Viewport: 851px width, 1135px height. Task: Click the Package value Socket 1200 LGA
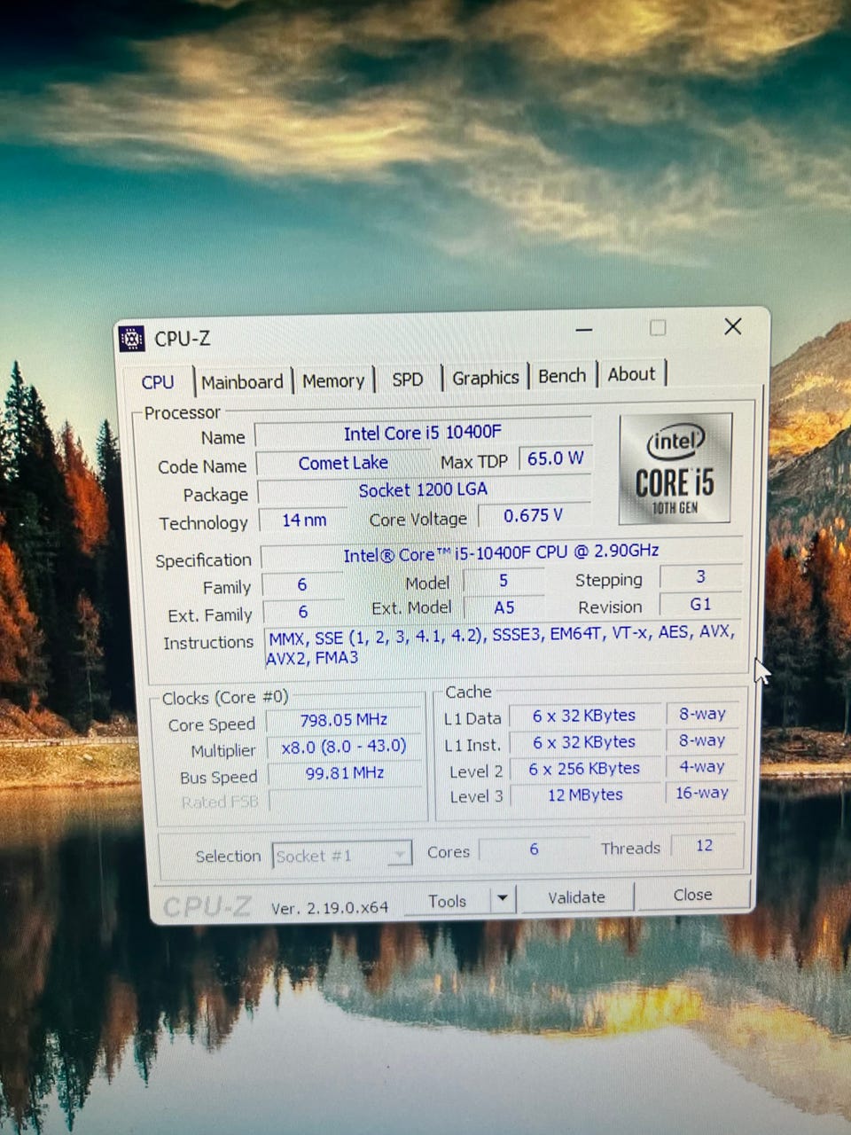pyautogui.click(x=424, y=489)
